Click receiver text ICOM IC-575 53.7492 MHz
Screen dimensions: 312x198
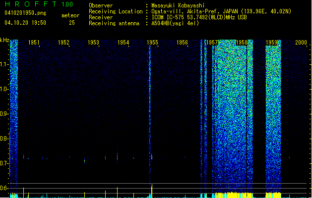pyautogui.click(x=199, y=17)
